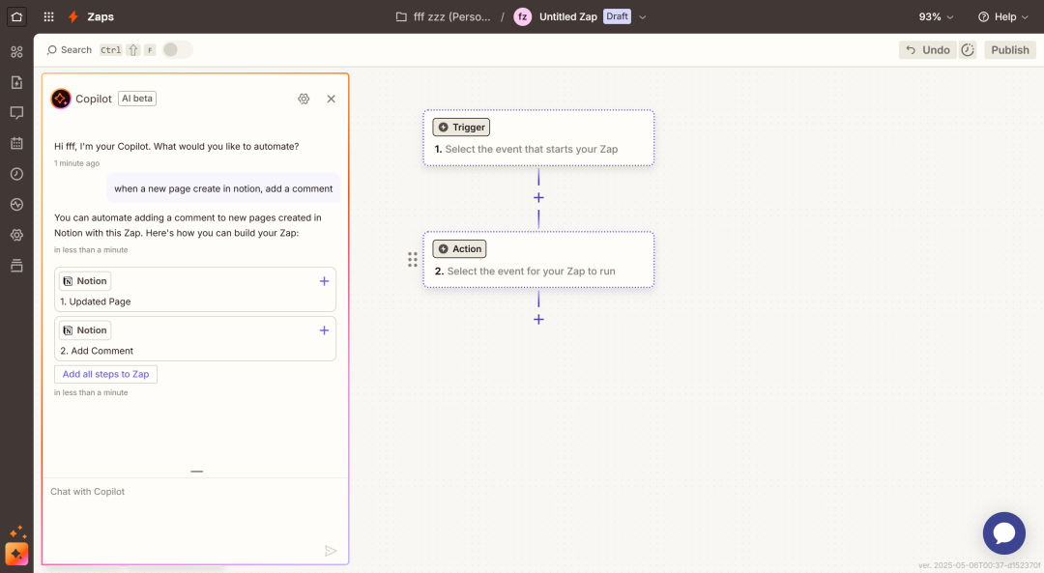This screenshot has height=573, width=1044.
Task: Click the Notion Updated Page suggestion card
Action: 195,290
